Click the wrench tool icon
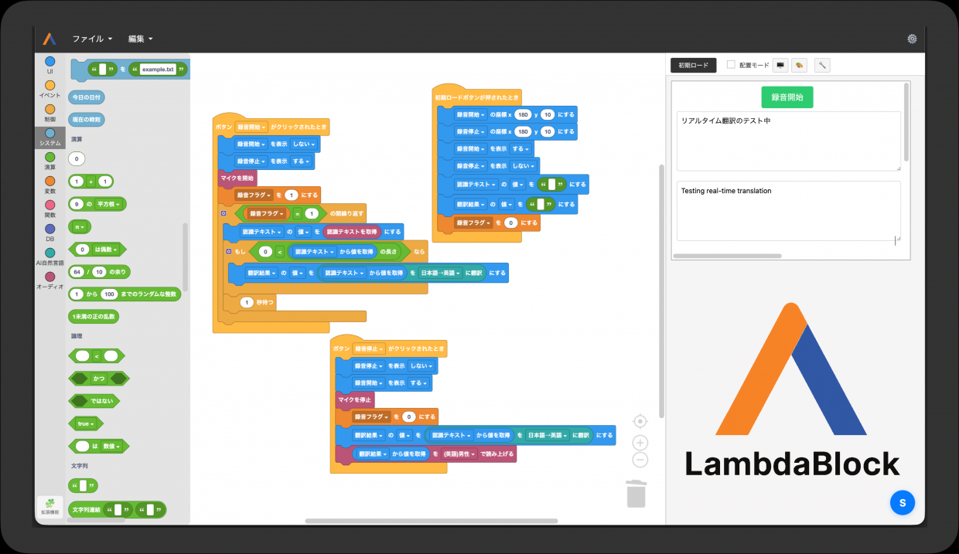Image resolution: width=959 pixels, height=554 pixels. point(822,66)
